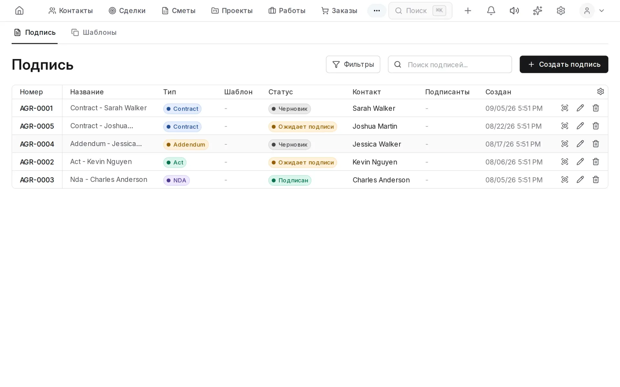Switch to the Шаблоны tab
The height and width of the screenshot is (387, 620).
94,33
